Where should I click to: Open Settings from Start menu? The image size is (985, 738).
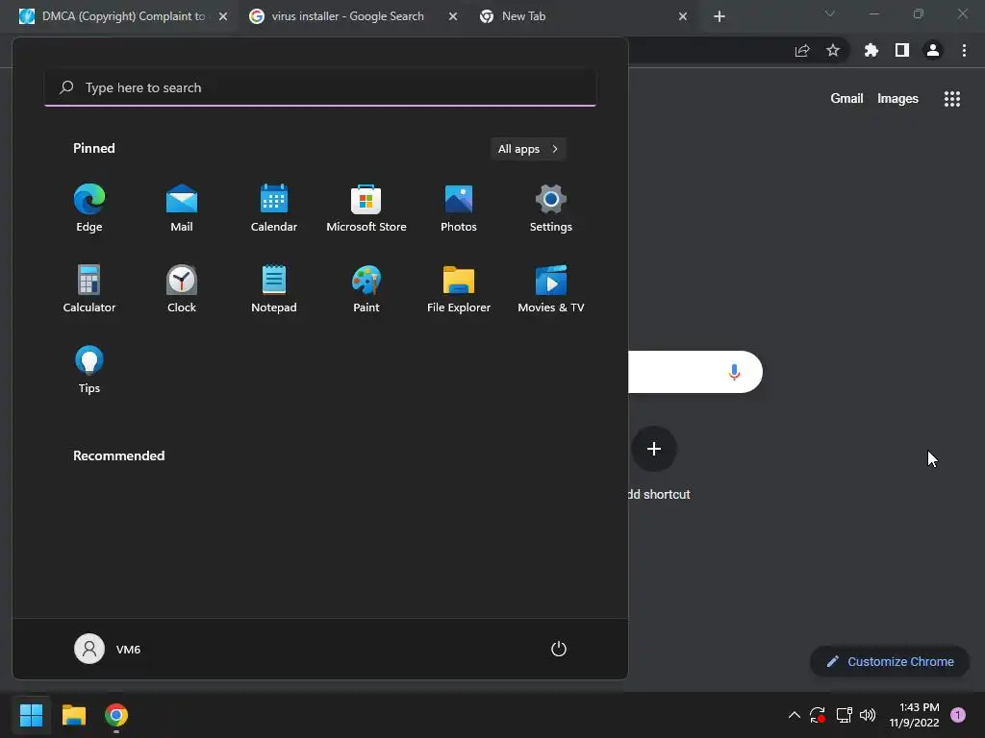tap(551, 209)
